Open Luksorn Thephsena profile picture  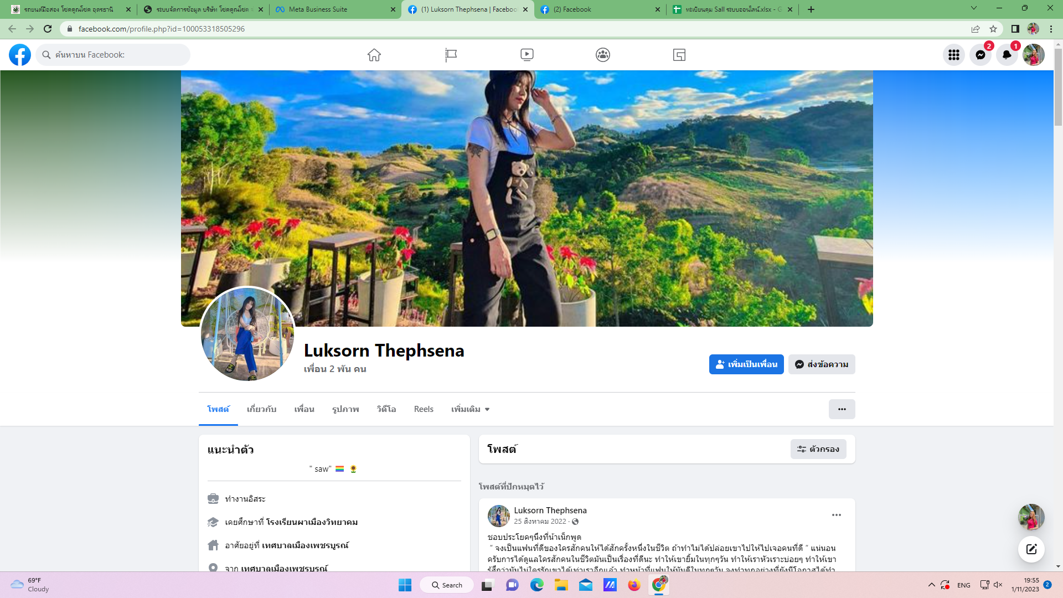click(247, 334)
